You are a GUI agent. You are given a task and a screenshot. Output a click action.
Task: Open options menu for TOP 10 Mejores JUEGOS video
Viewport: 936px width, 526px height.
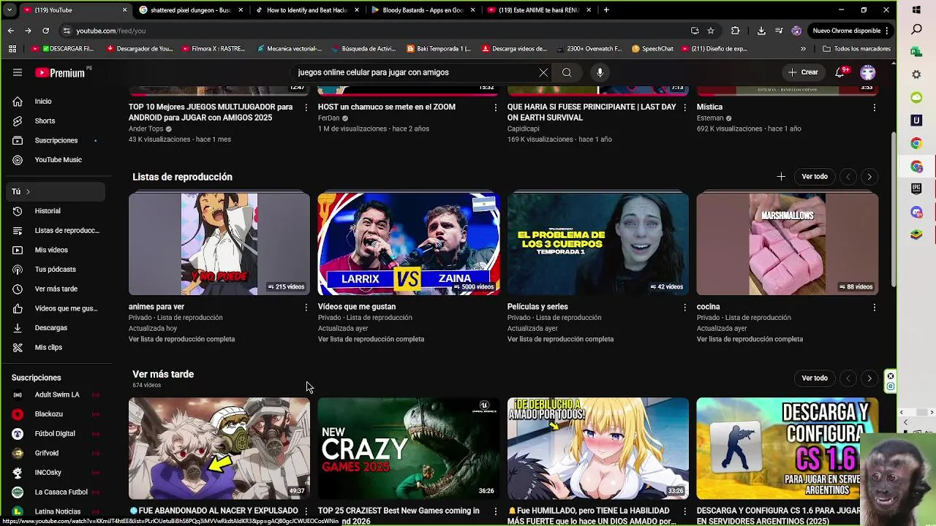(306, 107)
